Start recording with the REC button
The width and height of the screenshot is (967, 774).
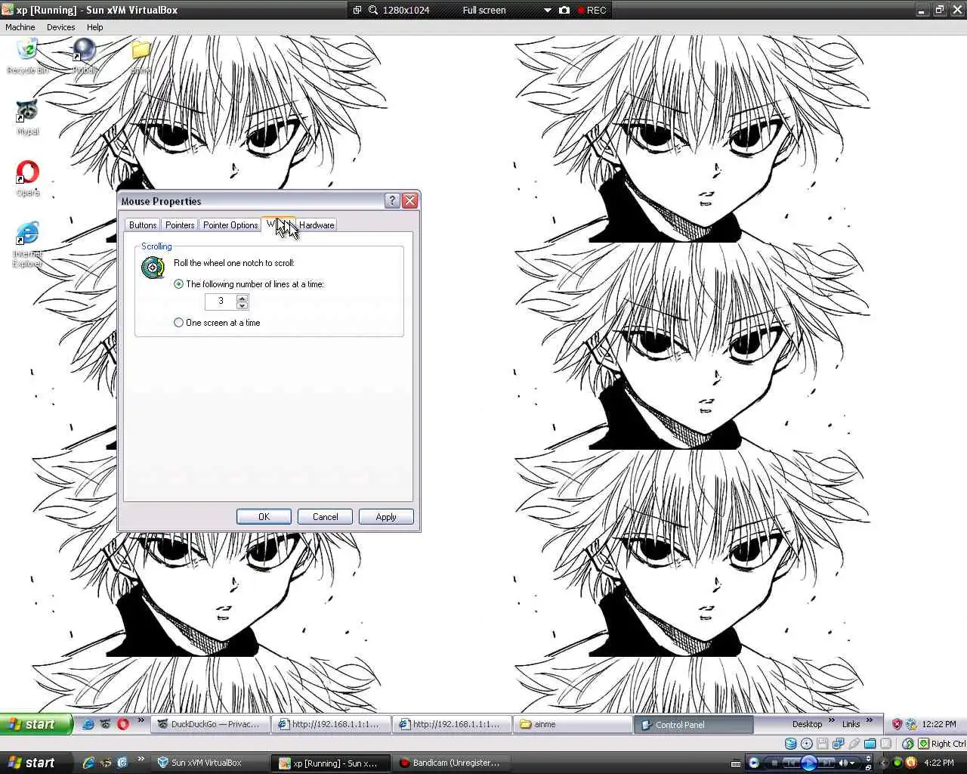click(592, 10)
